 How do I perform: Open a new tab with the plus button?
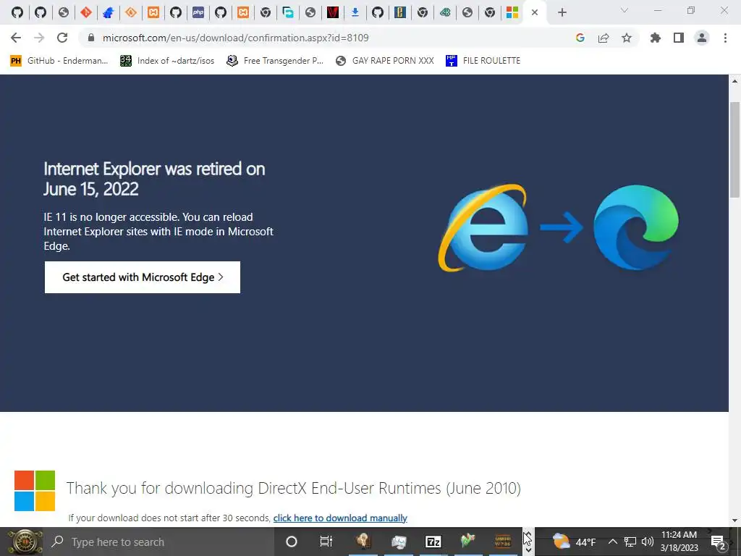pyautogui.click(x=562, y=13)
